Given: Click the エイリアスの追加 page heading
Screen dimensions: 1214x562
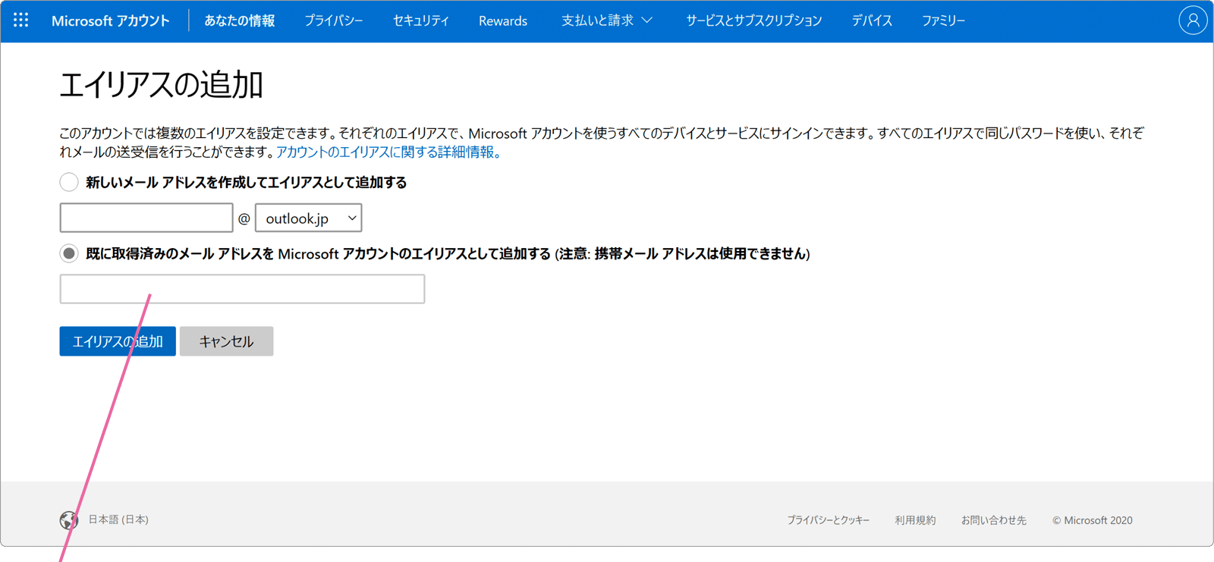Looking at the screenshot, I should click(x=161, y=84).
